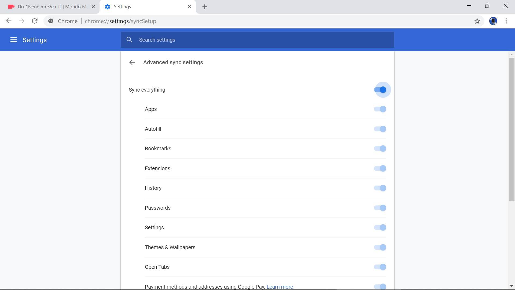
Task: Click the back arrow beside Advanced sync settings
Action: (132, 62)
